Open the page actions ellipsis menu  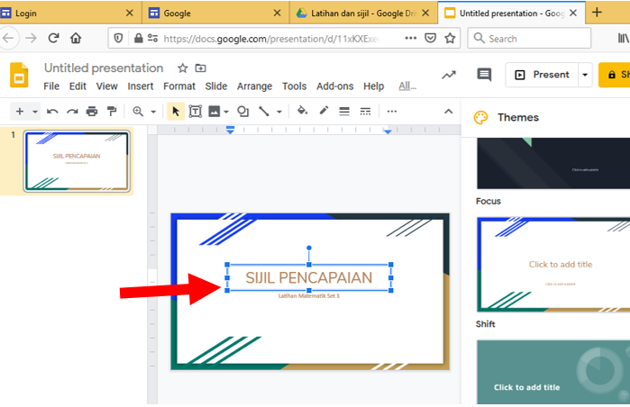pyautogui.click(x=410, y=38)
